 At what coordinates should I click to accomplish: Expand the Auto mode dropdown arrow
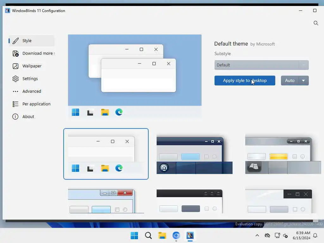pyautogui.click(x=303, y=81)
